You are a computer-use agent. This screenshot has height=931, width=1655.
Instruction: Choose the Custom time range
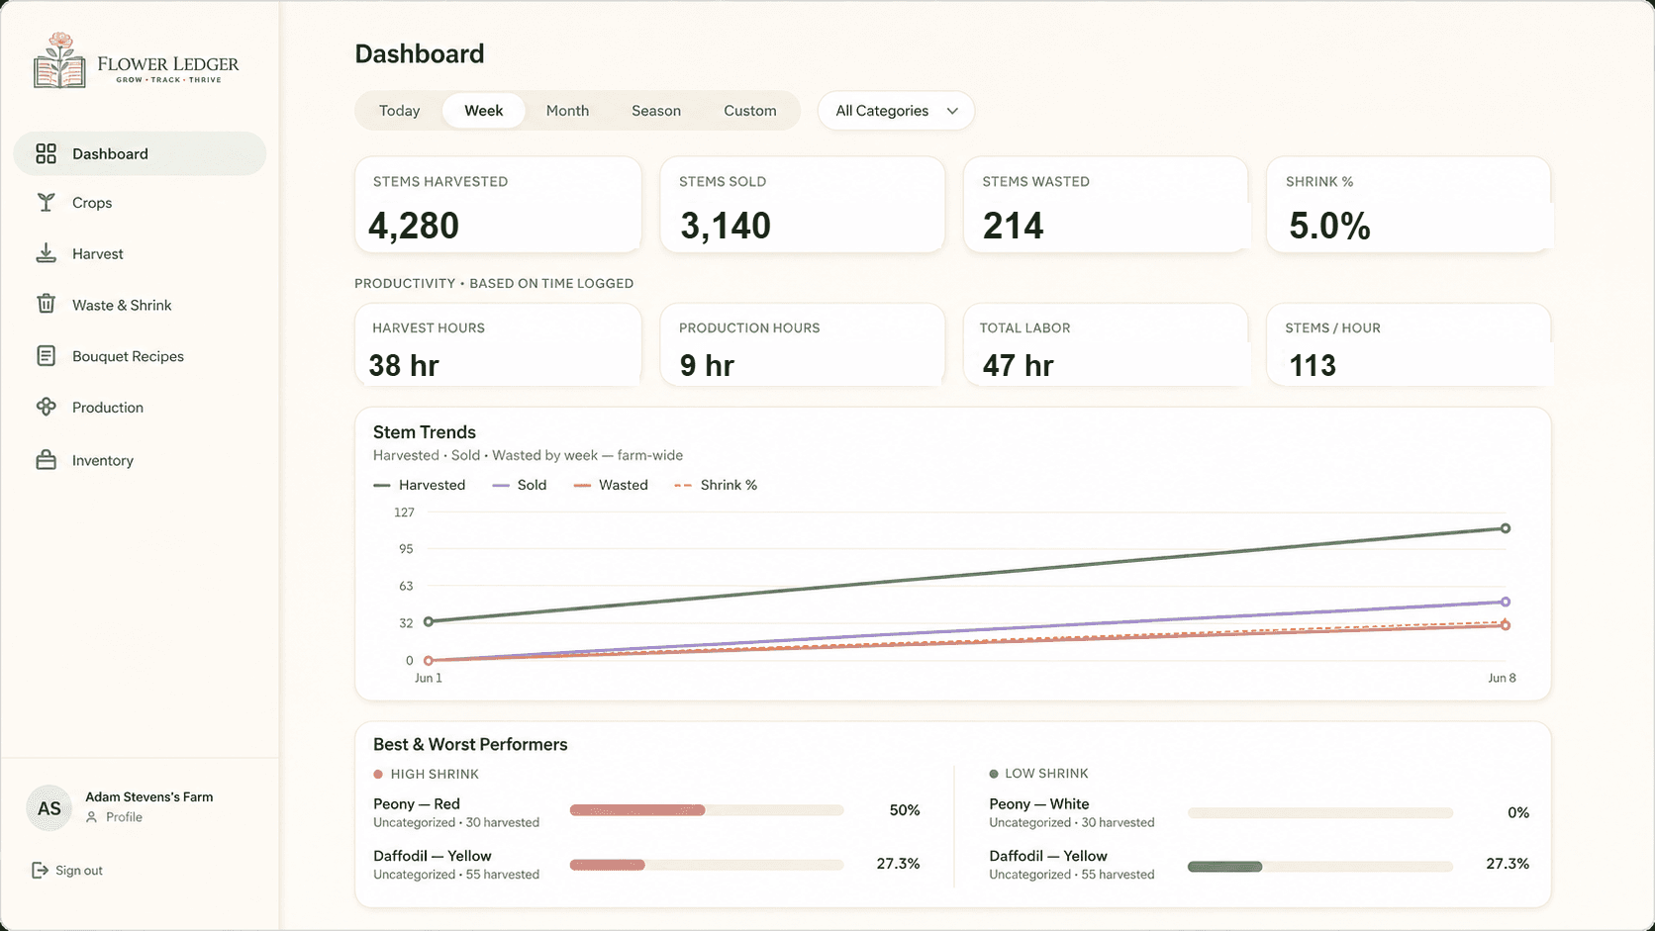coord(750,111)
